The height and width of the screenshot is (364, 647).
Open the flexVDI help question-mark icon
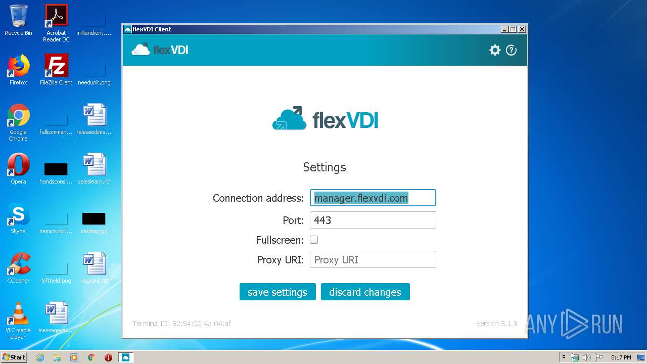(511, 50)
